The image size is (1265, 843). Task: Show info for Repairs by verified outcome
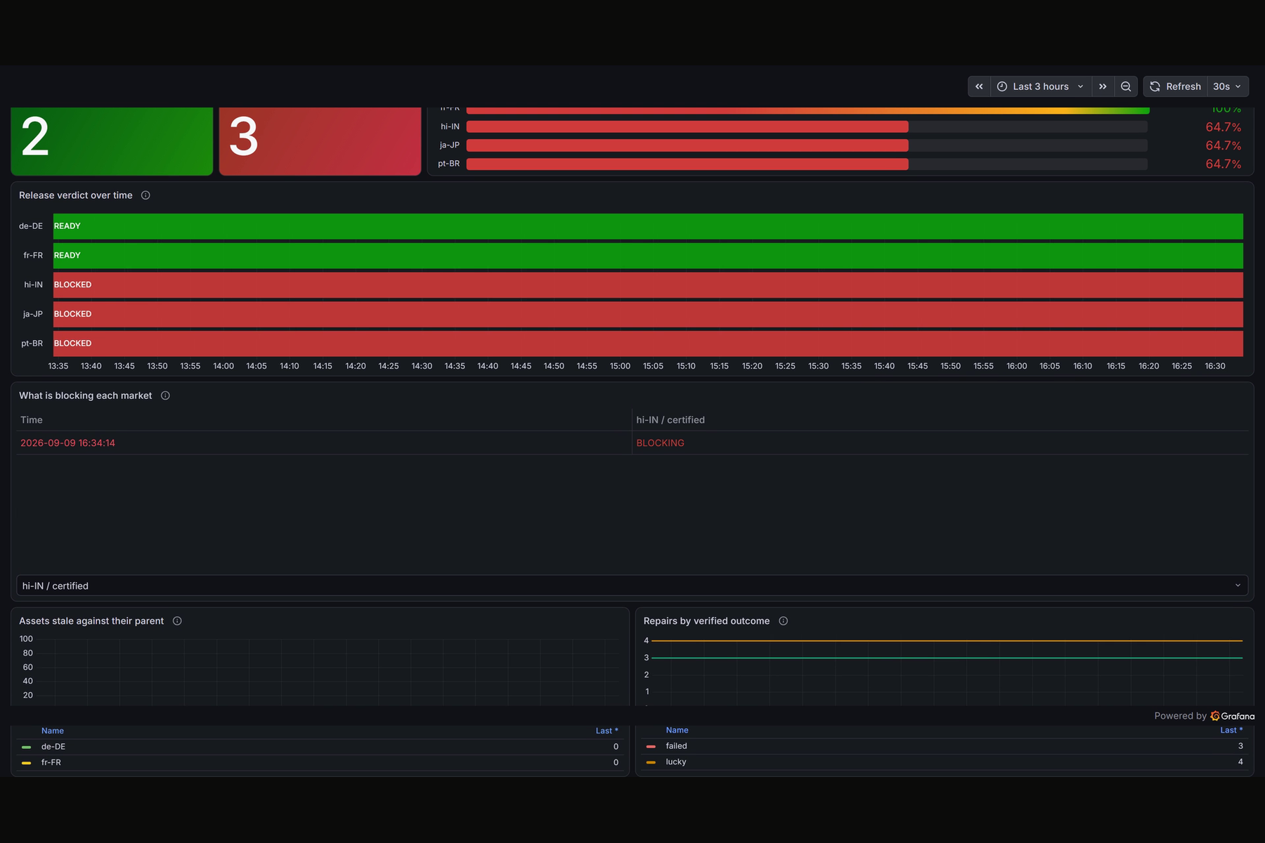click(783, 621)
